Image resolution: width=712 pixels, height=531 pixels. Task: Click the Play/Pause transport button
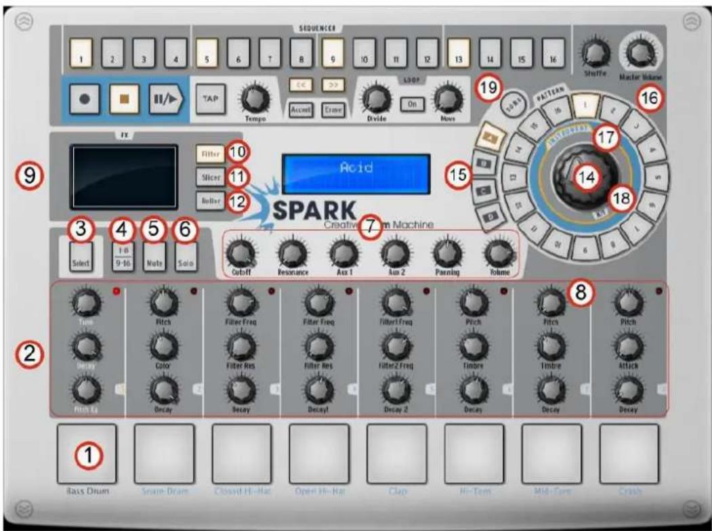(166, 99)
